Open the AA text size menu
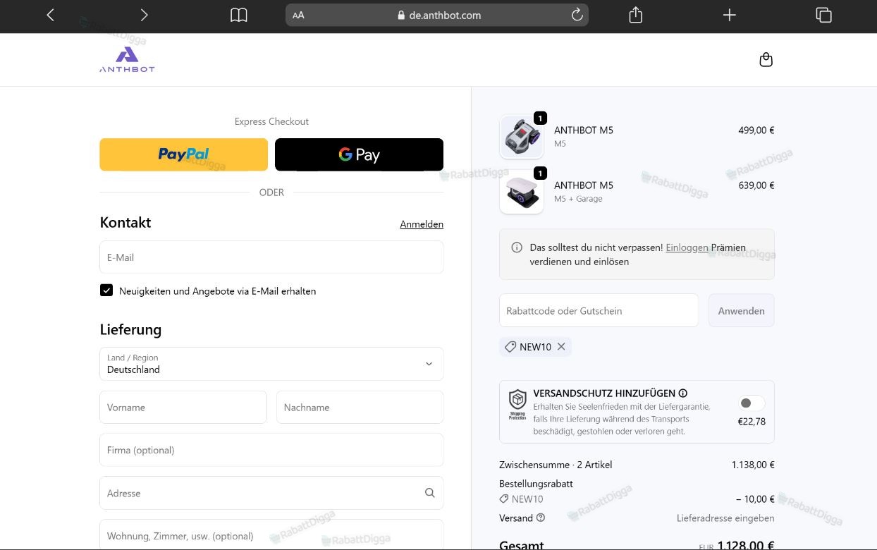Viewport: 877px width, 550px height. [x=298, y=15]
